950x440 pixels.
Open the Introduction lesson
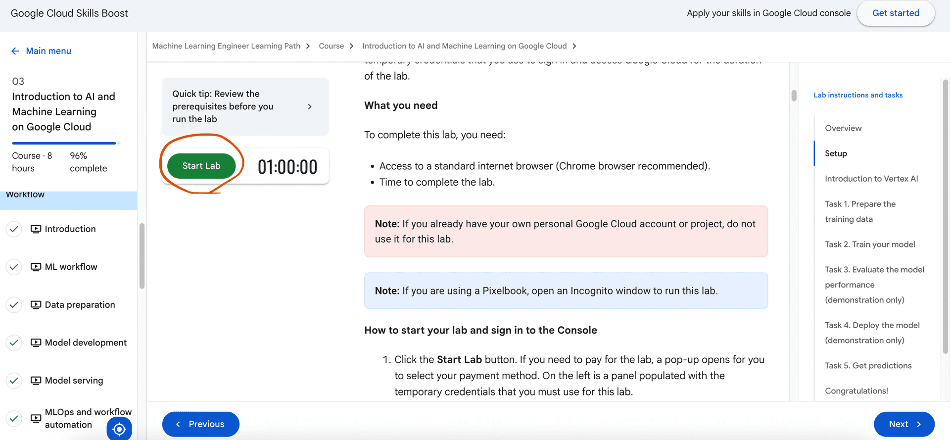coord(70,229)
